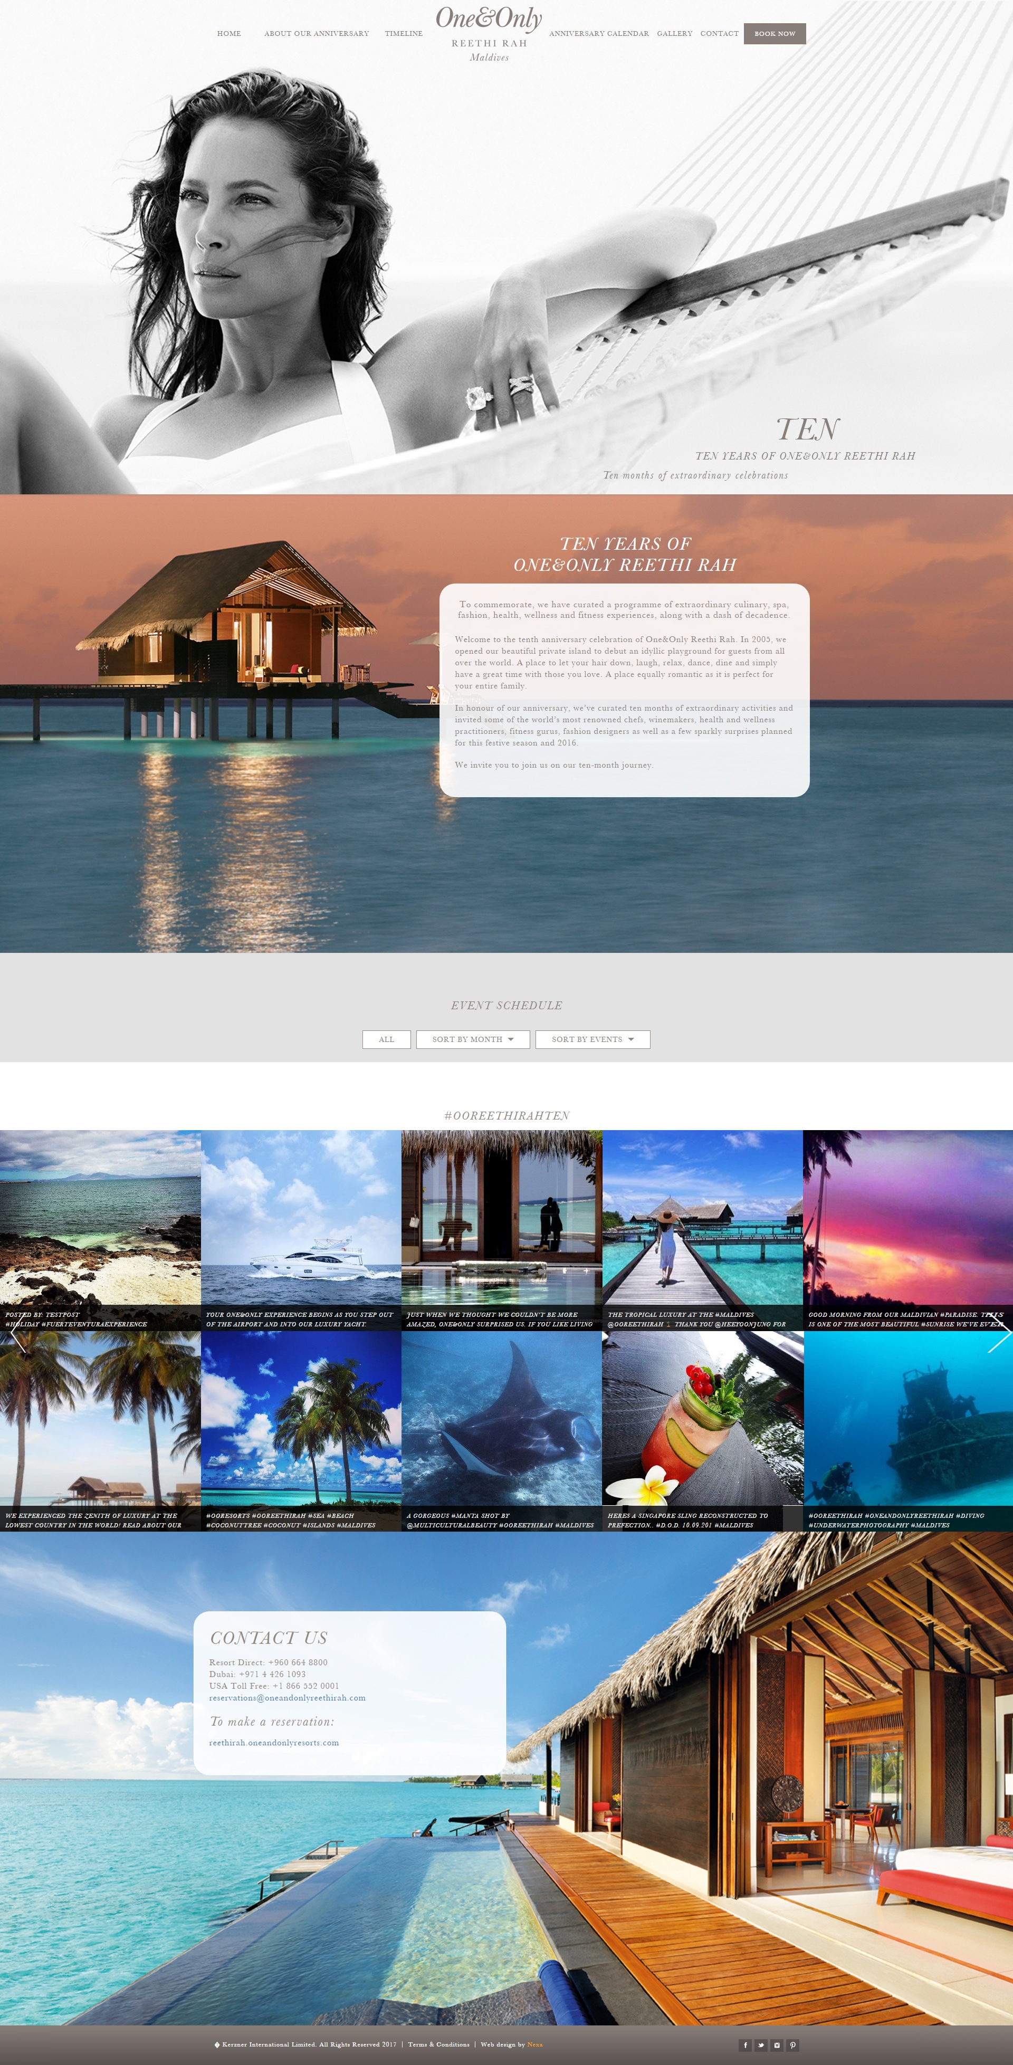The image size is (1013, 2065).
Task: Click the large TEN hero title
Action: tap(808, 429)
